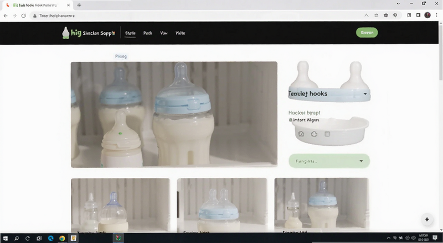The width and height of the screenshot is (443, 243).
Task: Open the 'Vow' navigation item
Action: pyautogui.click(x=164, y=33)
